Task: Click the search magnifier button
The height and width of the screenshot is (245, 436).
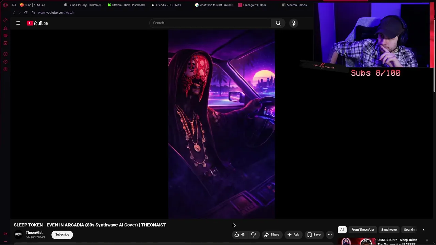Action: click(278, 23)
